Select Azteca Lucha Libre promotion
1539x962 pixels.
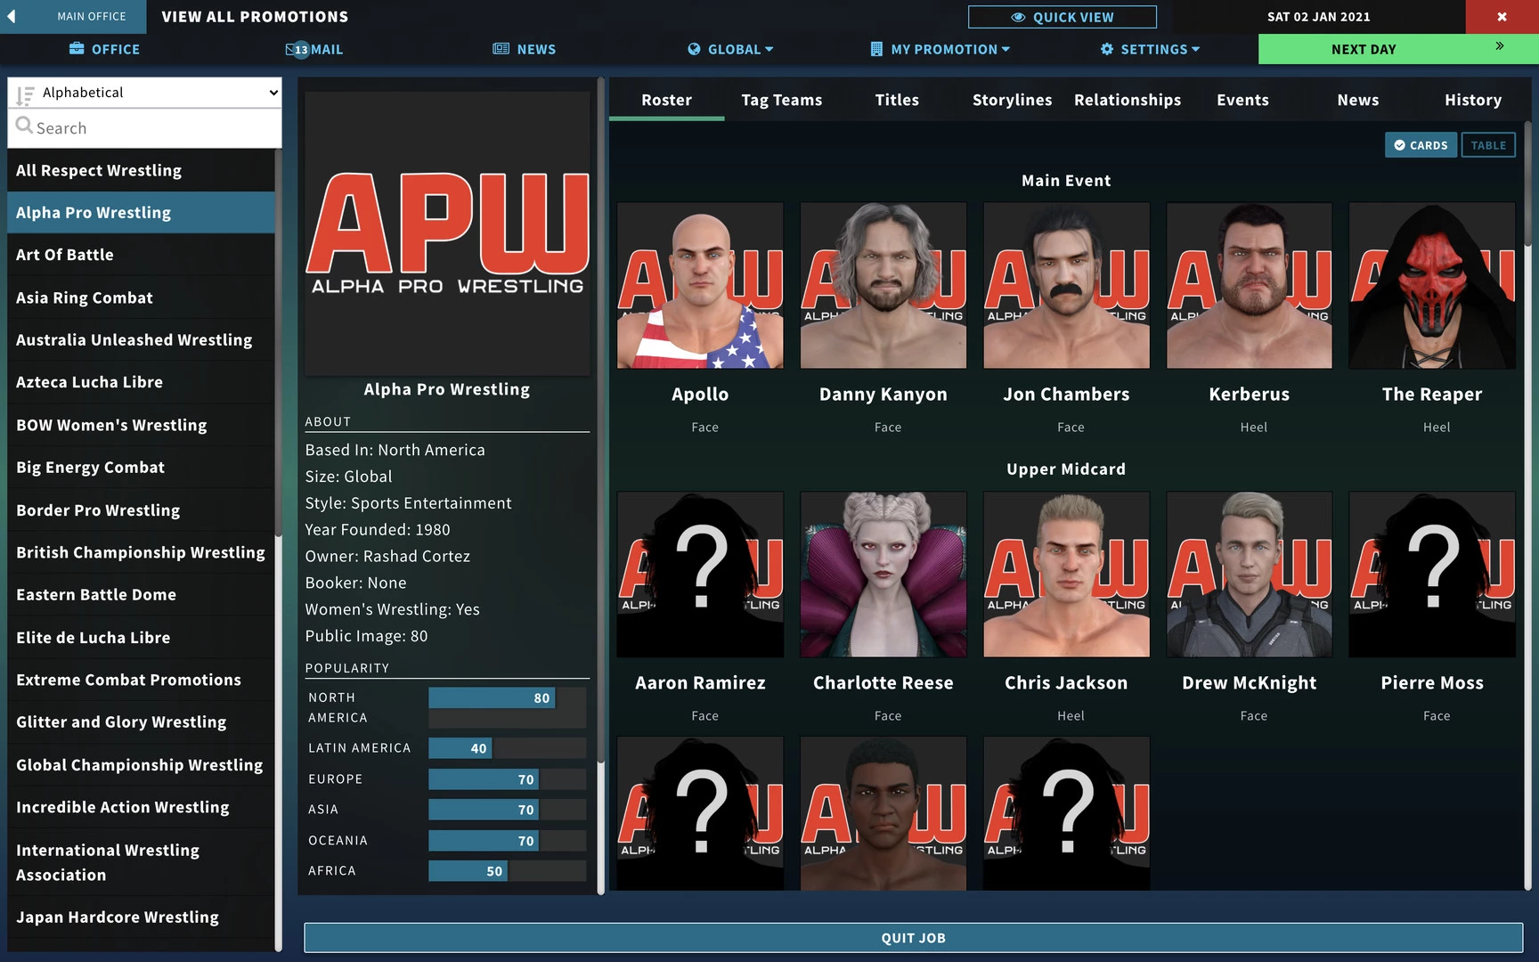point(141,382)
